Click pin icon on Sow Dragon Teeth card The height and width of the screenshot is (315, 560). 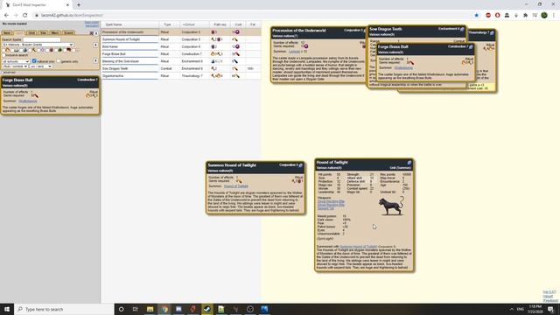click(x=462, y=29)
